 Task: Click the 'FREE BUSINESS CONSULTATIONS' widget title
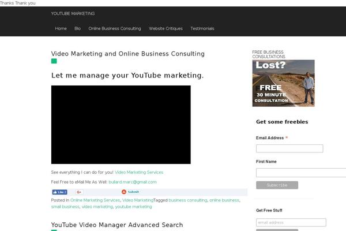[x=269, y=54]
